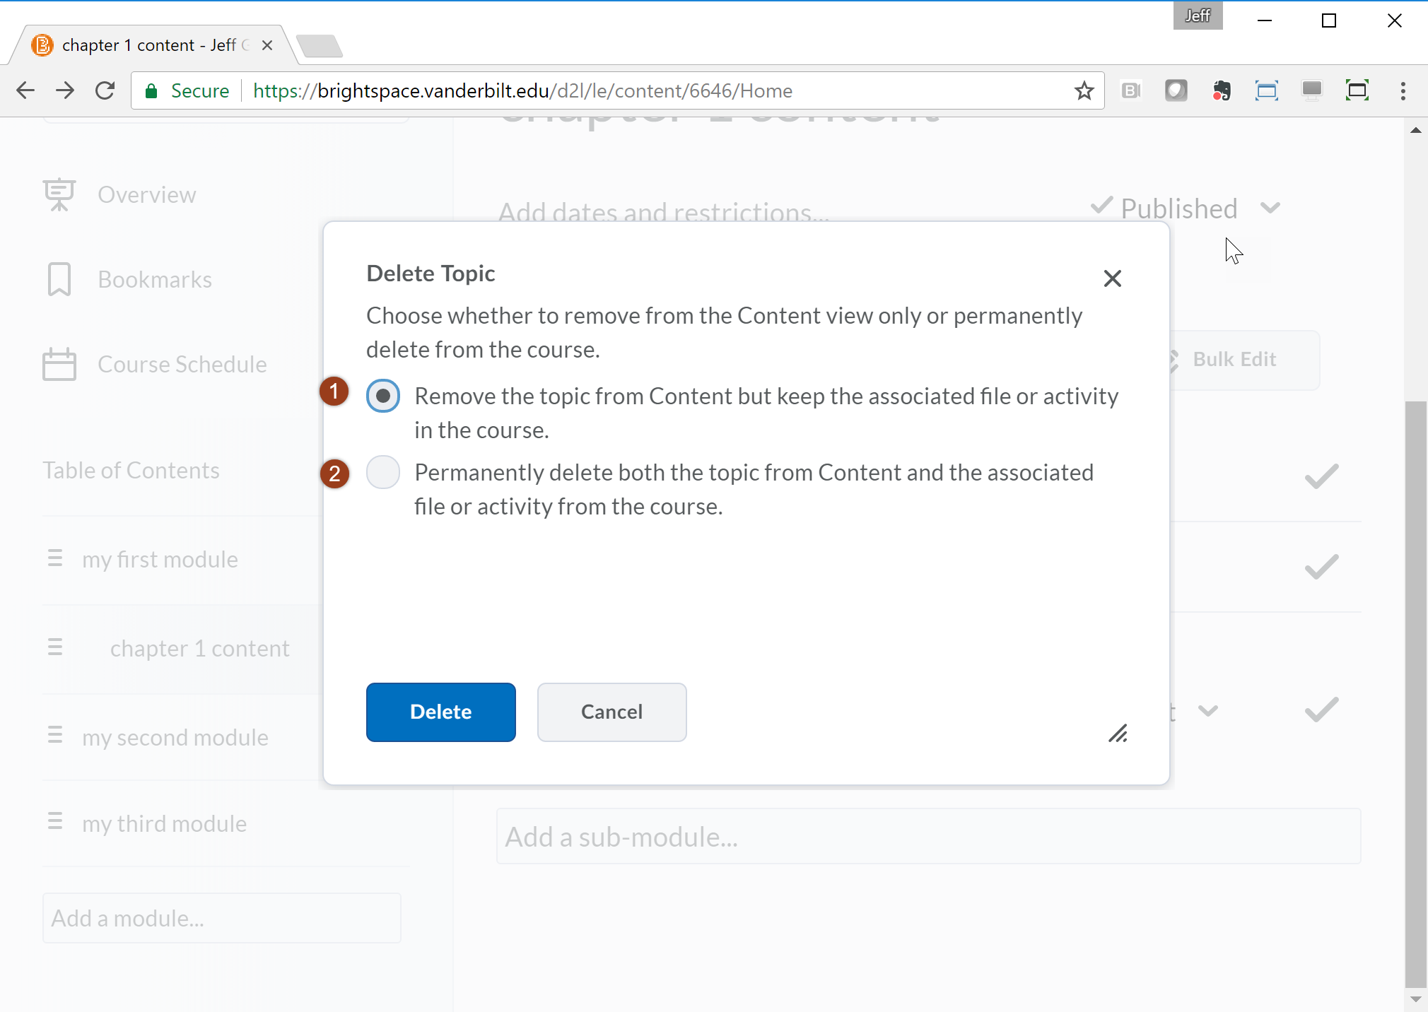Select the remove topic but keep file radio option
1428x1012 pixels.
click(383, 396)
